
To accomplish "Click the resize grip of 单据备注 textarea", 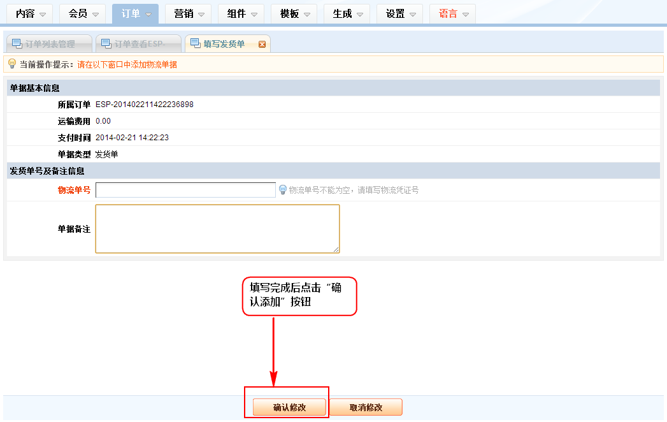I will coord(336,249).
